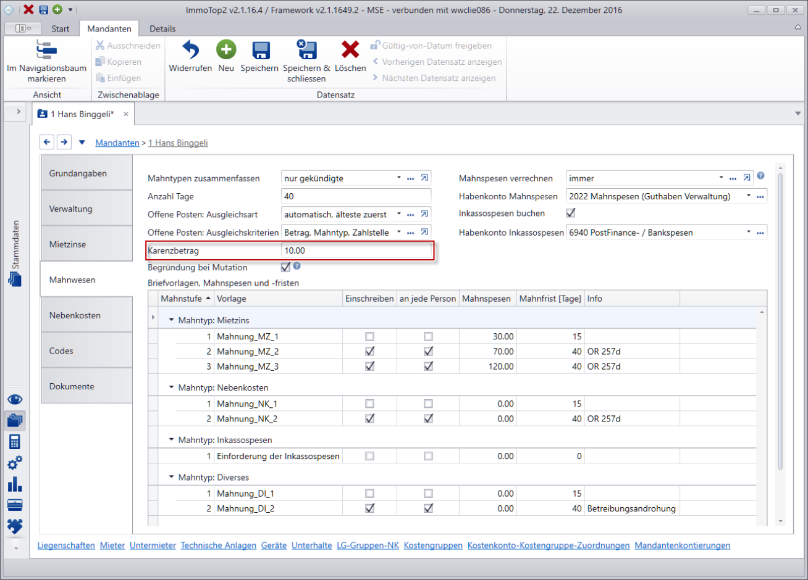Viewport: 808px width, 580px height.
Task: Toggle Begründung bei Mutation checkbox
Action: [x=285, y=267]
